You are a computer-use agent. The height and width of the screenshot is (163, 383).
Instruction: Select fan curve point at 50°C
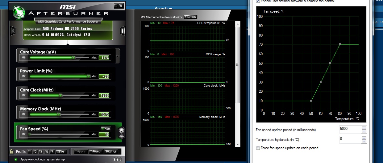311,101
